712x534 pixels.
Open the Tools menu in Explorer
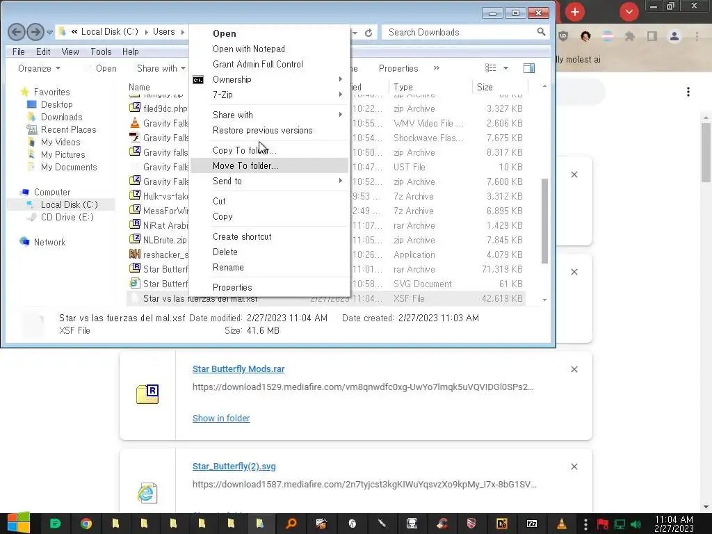coord(101,51)
